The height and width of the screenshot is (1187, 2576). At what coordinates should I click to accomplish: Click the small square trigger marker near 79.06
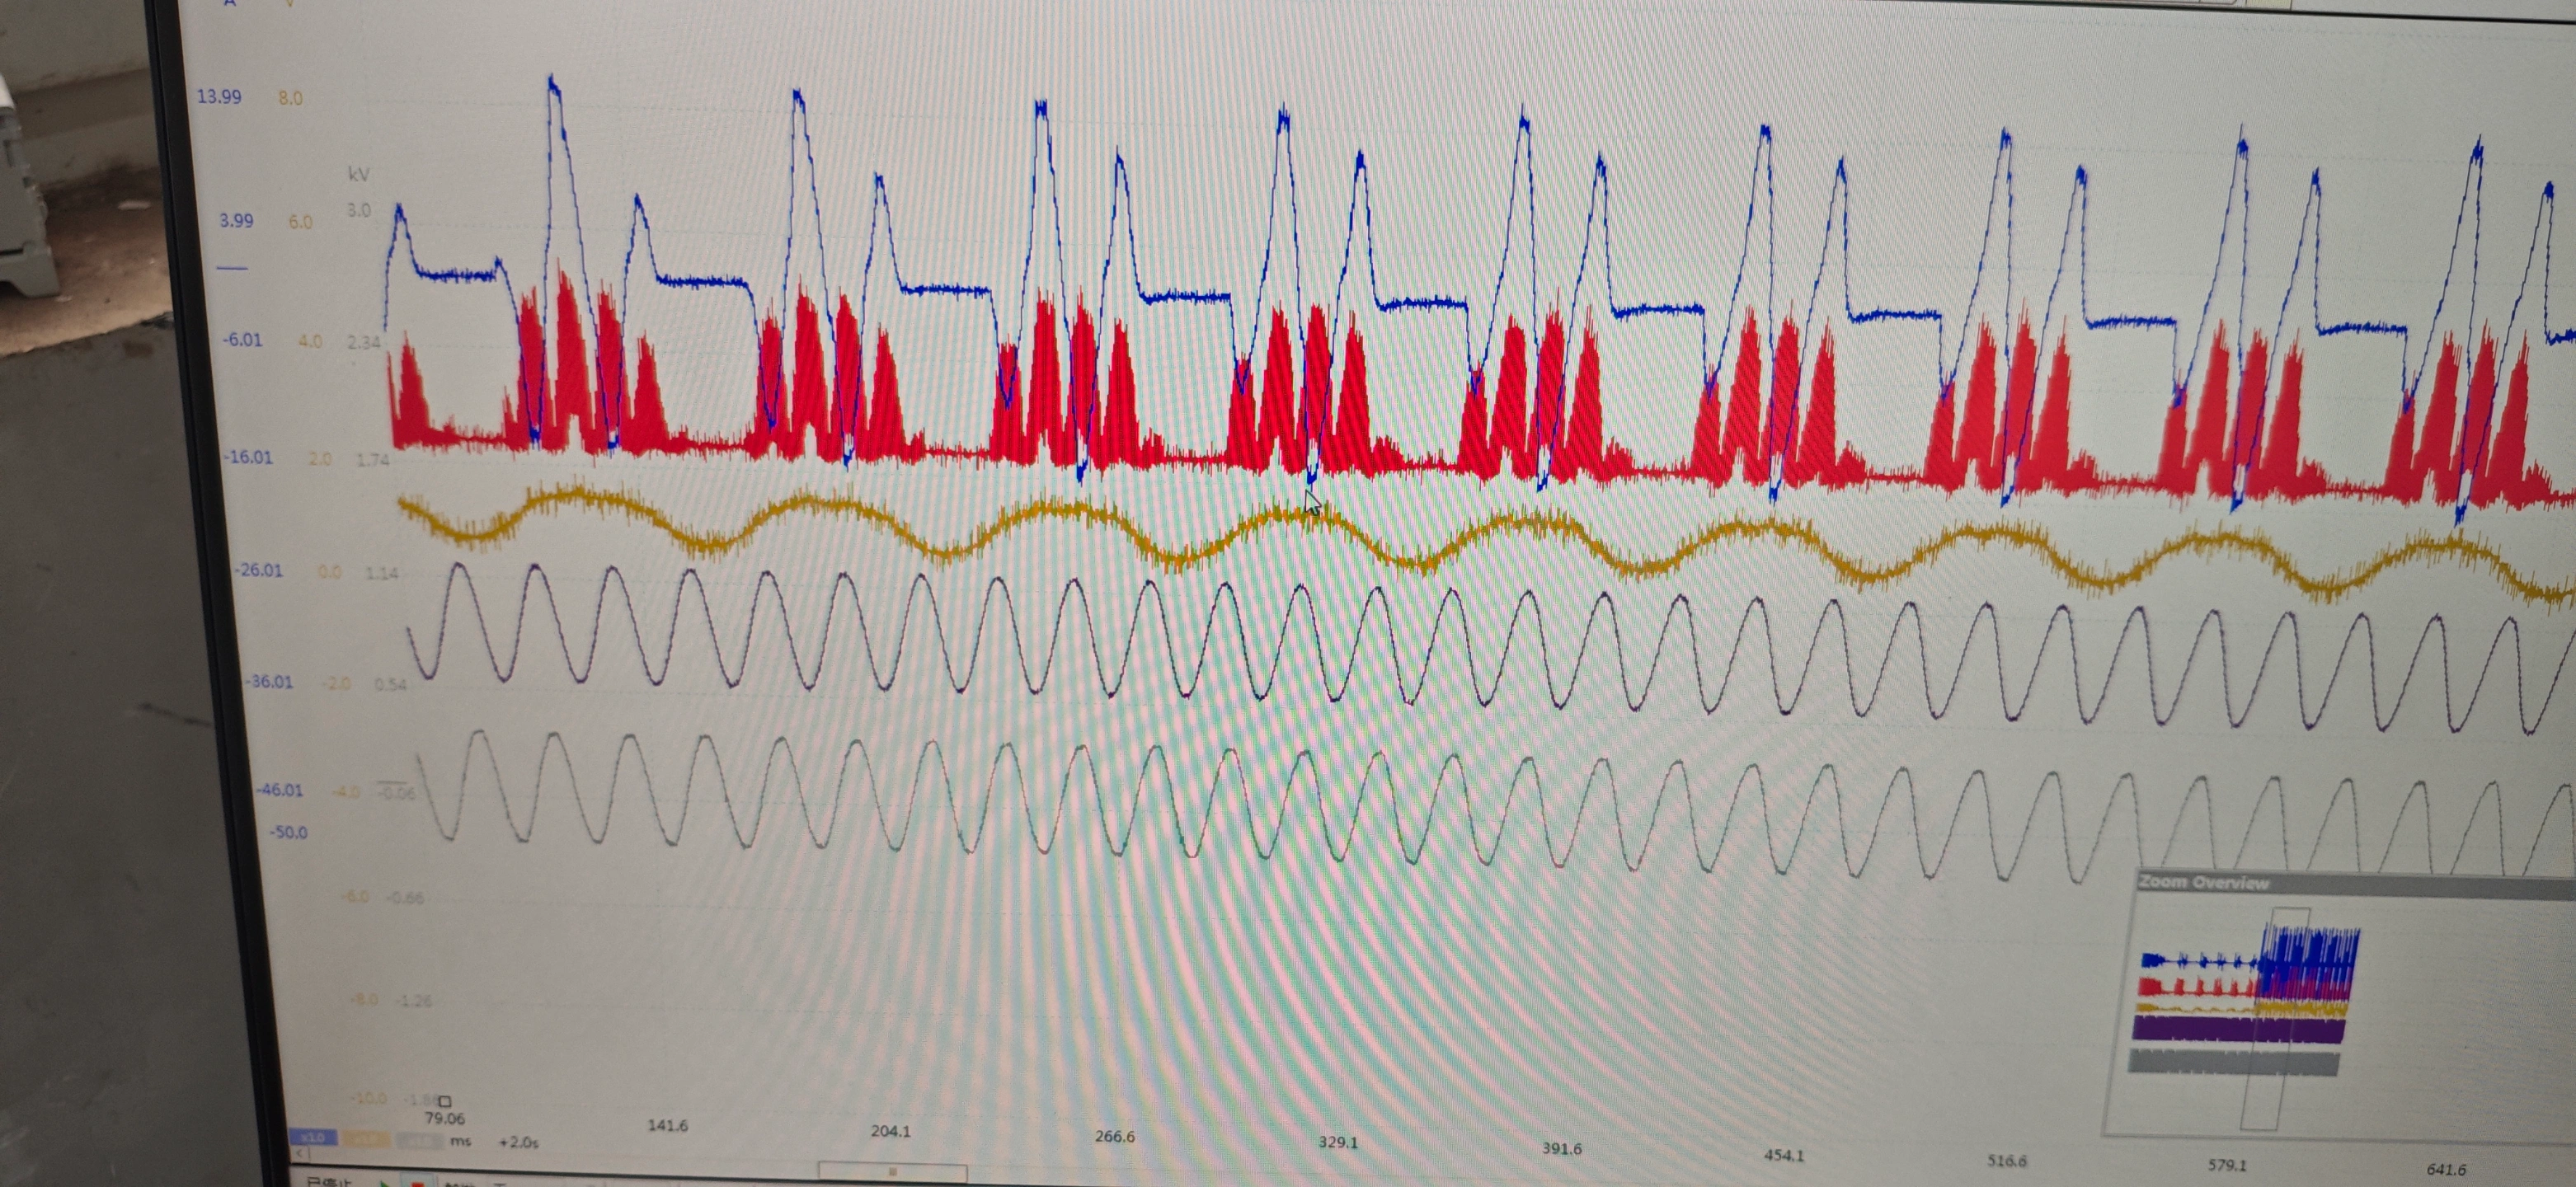coord(445,1101)
